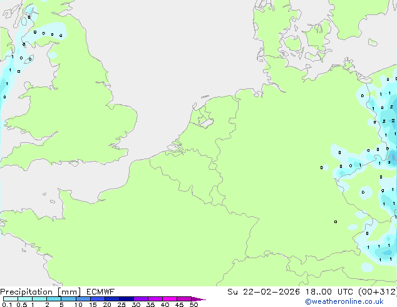Click the "0.1" legend scale label
The width and height of the screenshot is (397, 307).
(x=7, y=304)
